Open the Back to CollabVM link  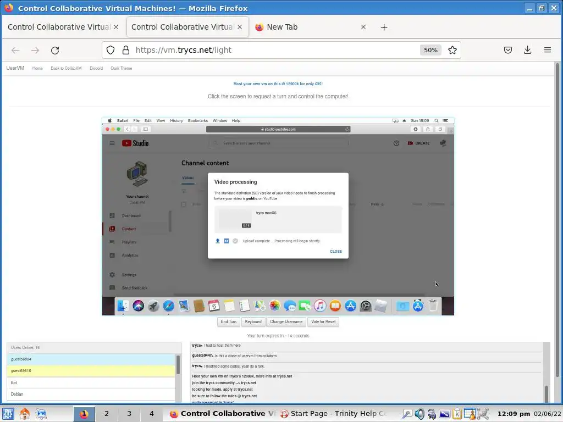coord(66,68)
